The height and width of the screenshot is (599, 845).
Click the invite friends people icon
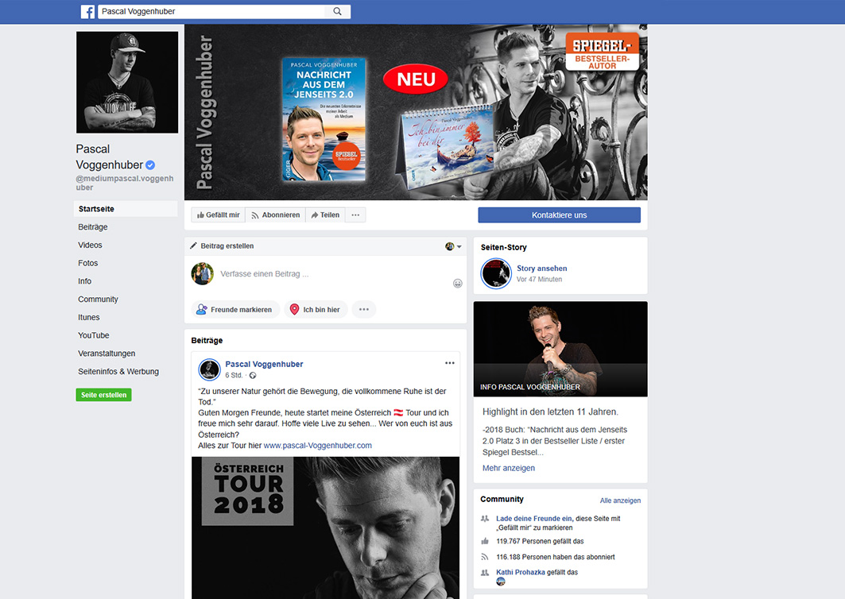click(484, 519)
